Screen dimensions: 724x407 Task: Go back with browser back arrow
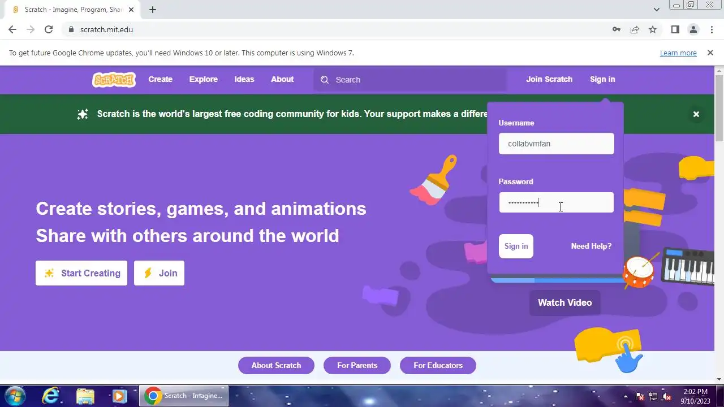(x=12, y=29)
